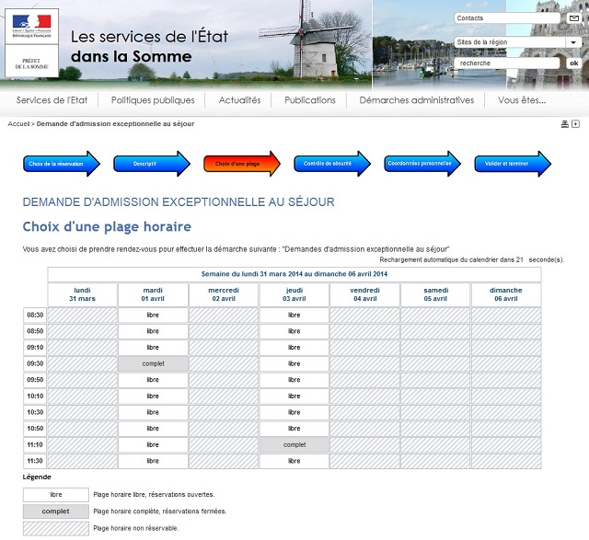Click the 'Accueil' breadcrumb link

[x=18, y=123]
